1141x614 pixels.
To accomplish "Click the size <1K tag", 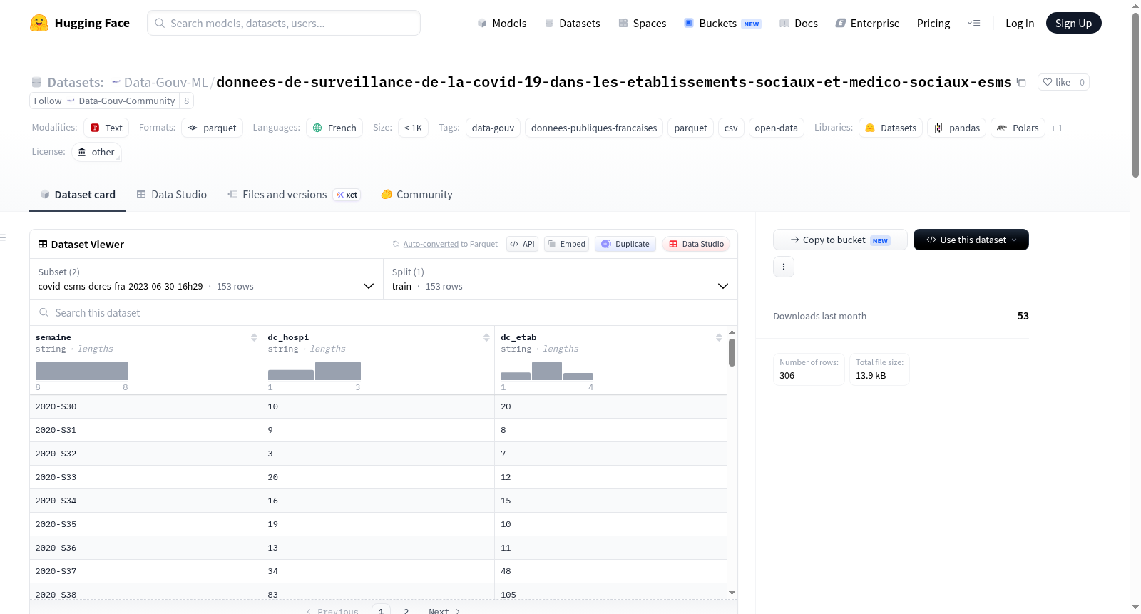I will coord(413,128).
